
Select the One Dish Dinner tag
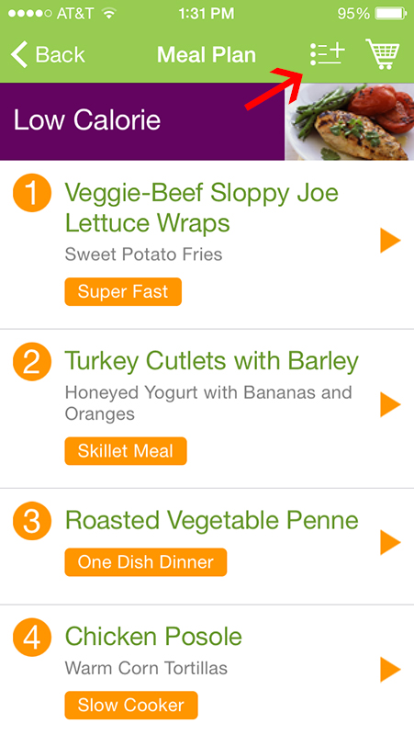tap(146, 562)
